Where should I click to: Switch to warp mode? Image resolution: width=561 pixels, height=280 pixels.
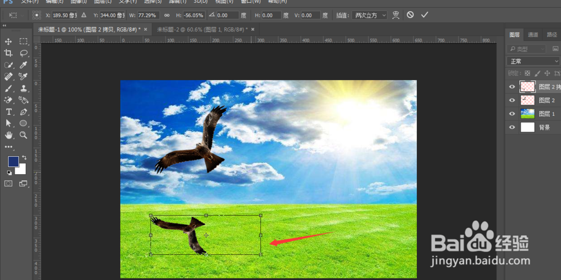click(396, 15)
